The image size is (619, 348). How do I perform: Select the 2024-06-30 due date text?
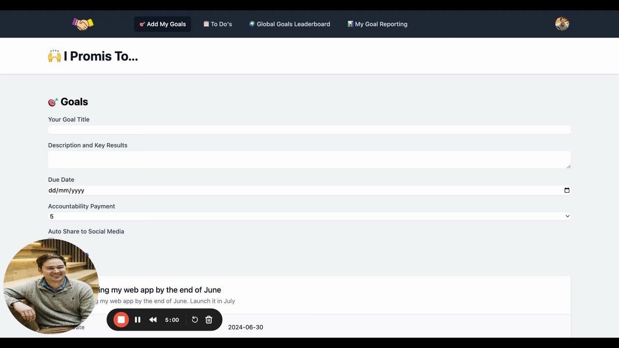(x=246, y=327)
